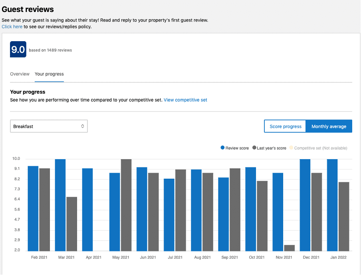Click the Feb 2021 axis label
This screenshot has width=361, height=275.
[x=39, y=257]
